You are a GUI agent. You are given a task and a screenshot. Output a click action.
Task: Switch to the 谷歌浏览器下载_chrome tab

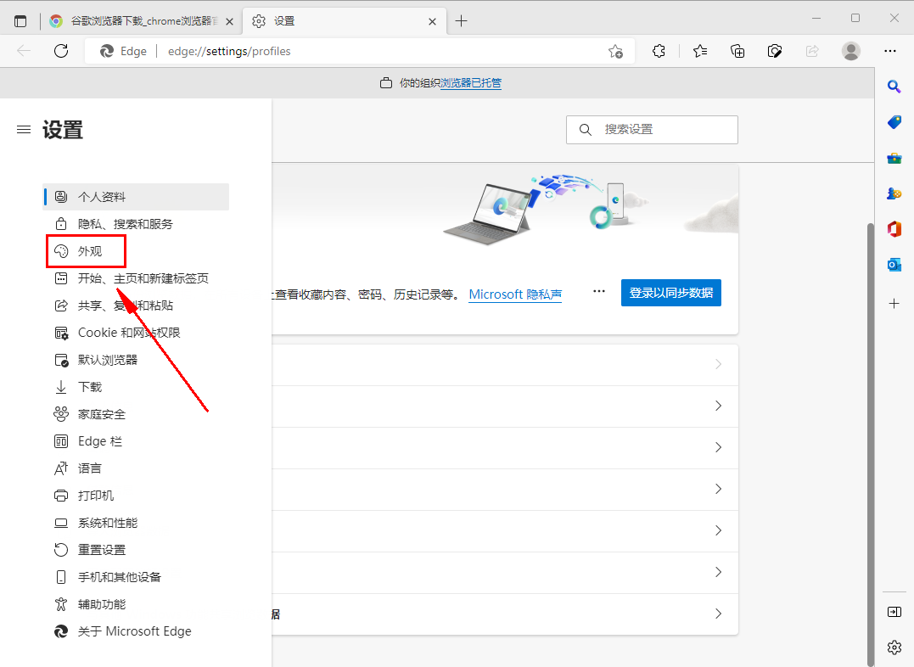point(142,21)
